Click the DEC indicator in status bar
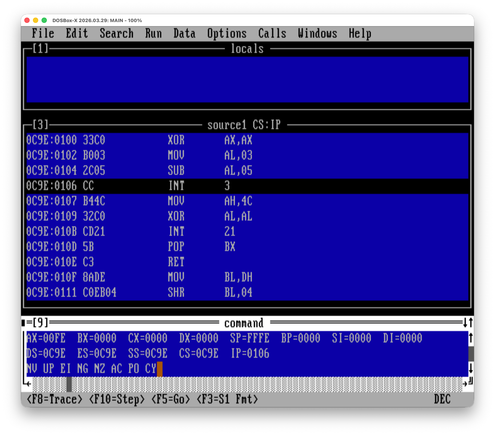495x435 pixels. [442, 399]
